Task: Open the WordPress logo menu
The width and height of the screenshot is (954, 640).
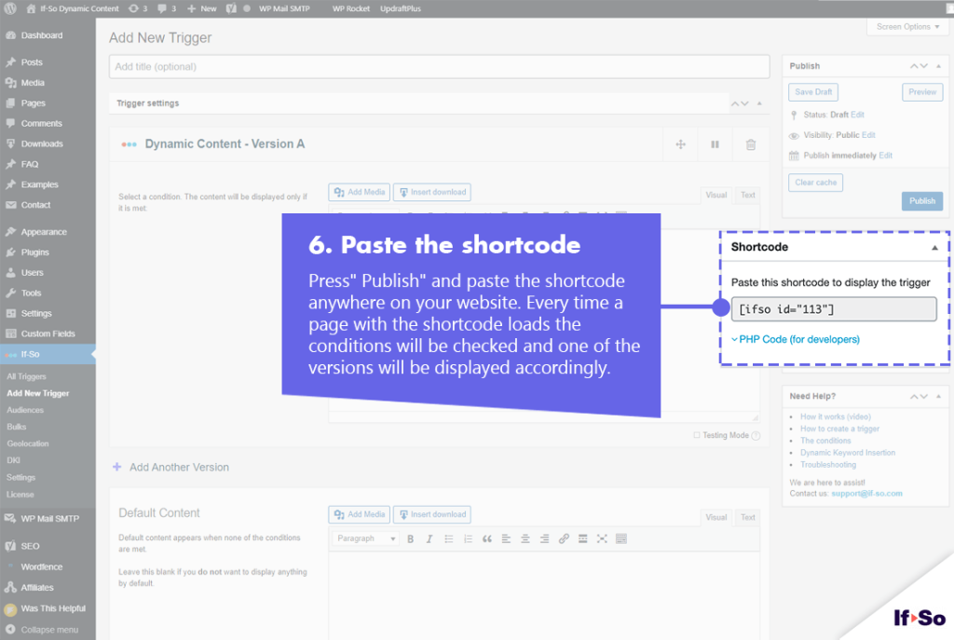Action: (x=10, y=8)
